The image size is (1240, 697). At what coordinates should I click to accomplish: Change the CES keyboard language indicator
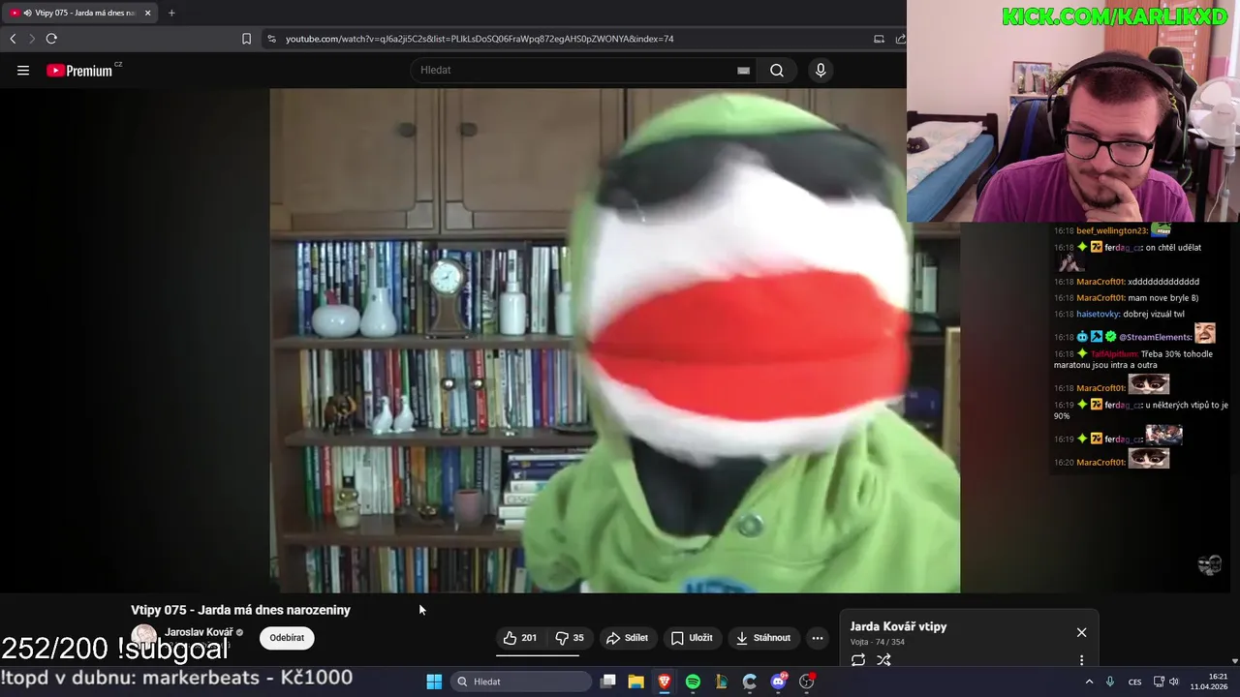pyautogui.click(x=1134, y=682)
